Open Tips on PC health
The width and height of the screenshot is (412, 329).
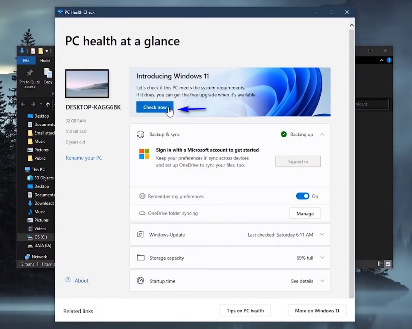pos(245,310)
